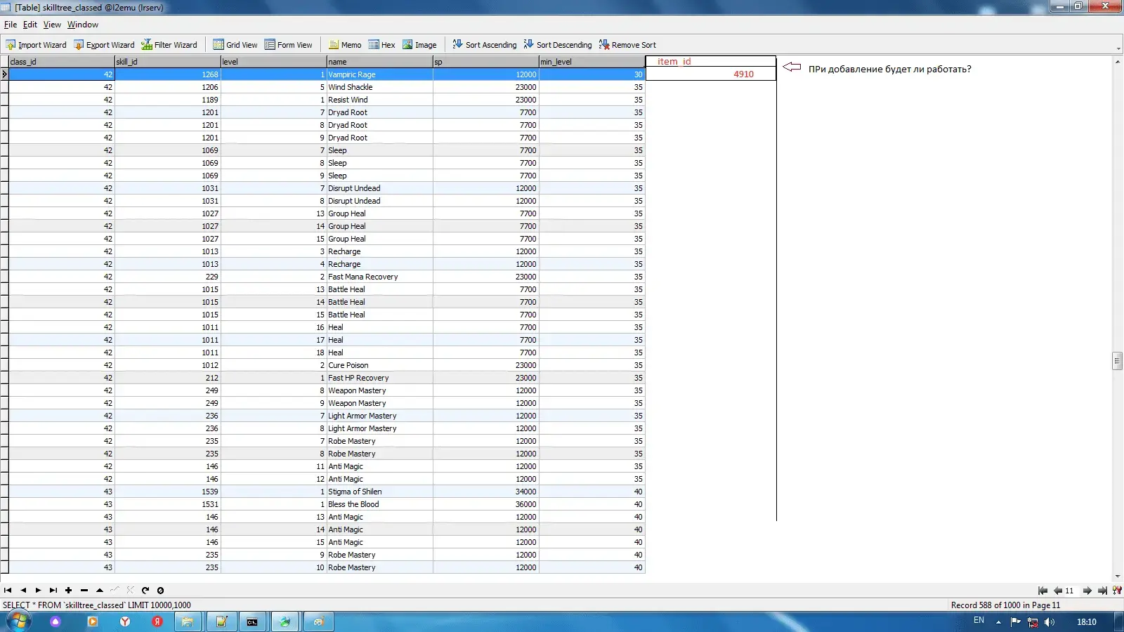Open File Explorer from taskbar
The height and width of the screenshot is (632, 1124).
pos(187,621)
